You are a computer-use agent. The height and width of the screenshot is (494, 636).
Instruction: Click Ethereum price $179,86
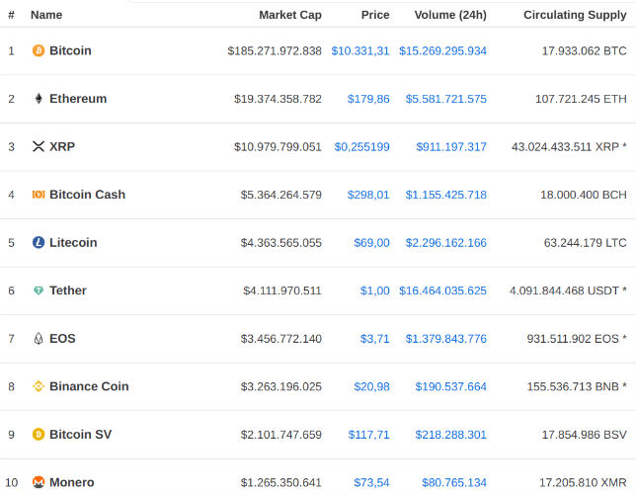tap(368, 99)
